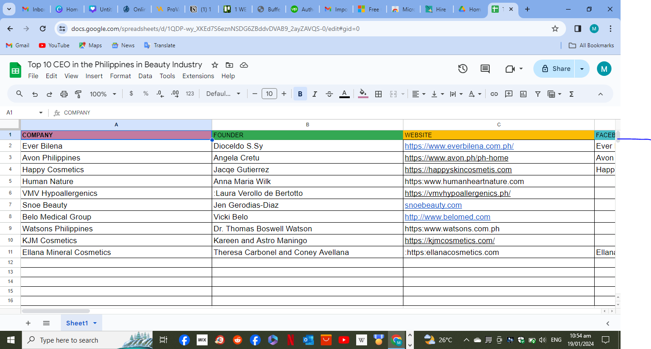651x349 pixels.
Task: Format as percent icon
Action: [146, 94]
